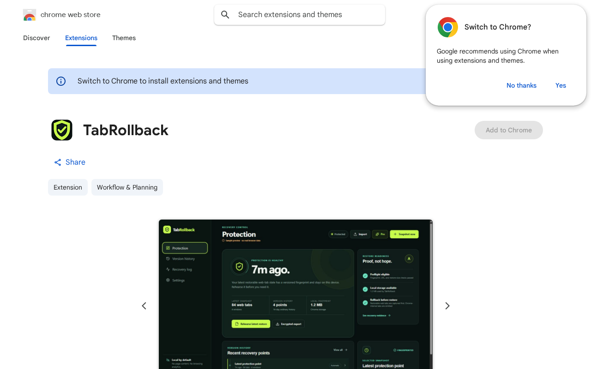Viewport: 591px width, 369px height.
Task: Click the chrome web store title text
Action: [71, 15]
